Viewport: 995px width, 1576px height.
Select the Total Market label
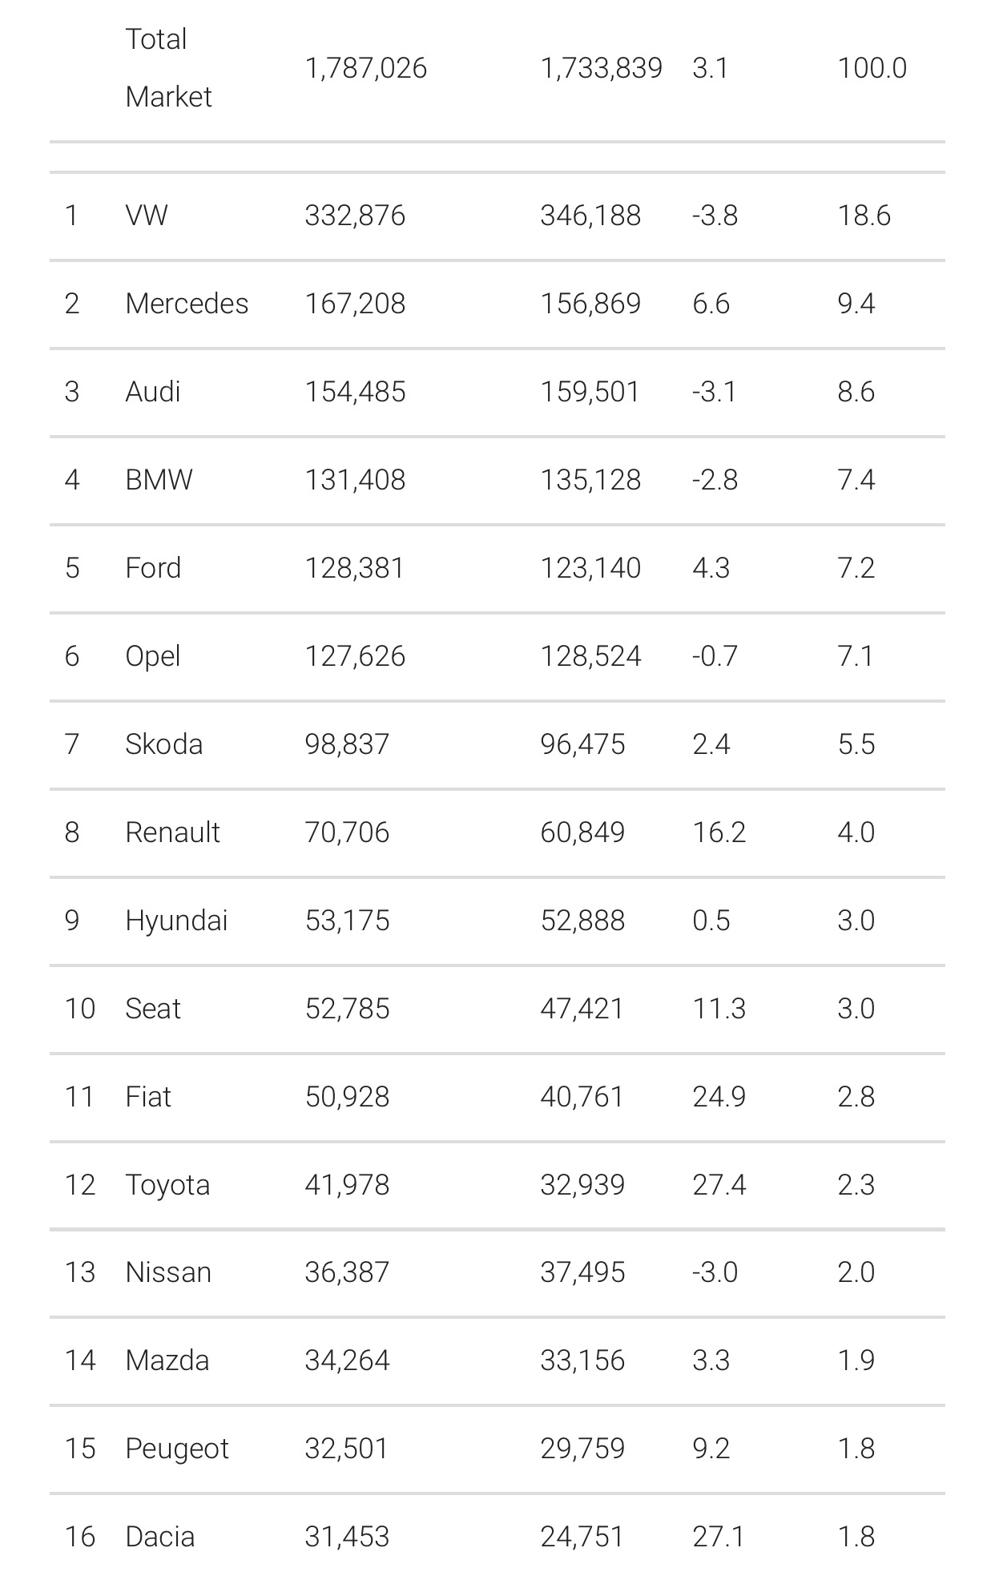pos(168,68)
